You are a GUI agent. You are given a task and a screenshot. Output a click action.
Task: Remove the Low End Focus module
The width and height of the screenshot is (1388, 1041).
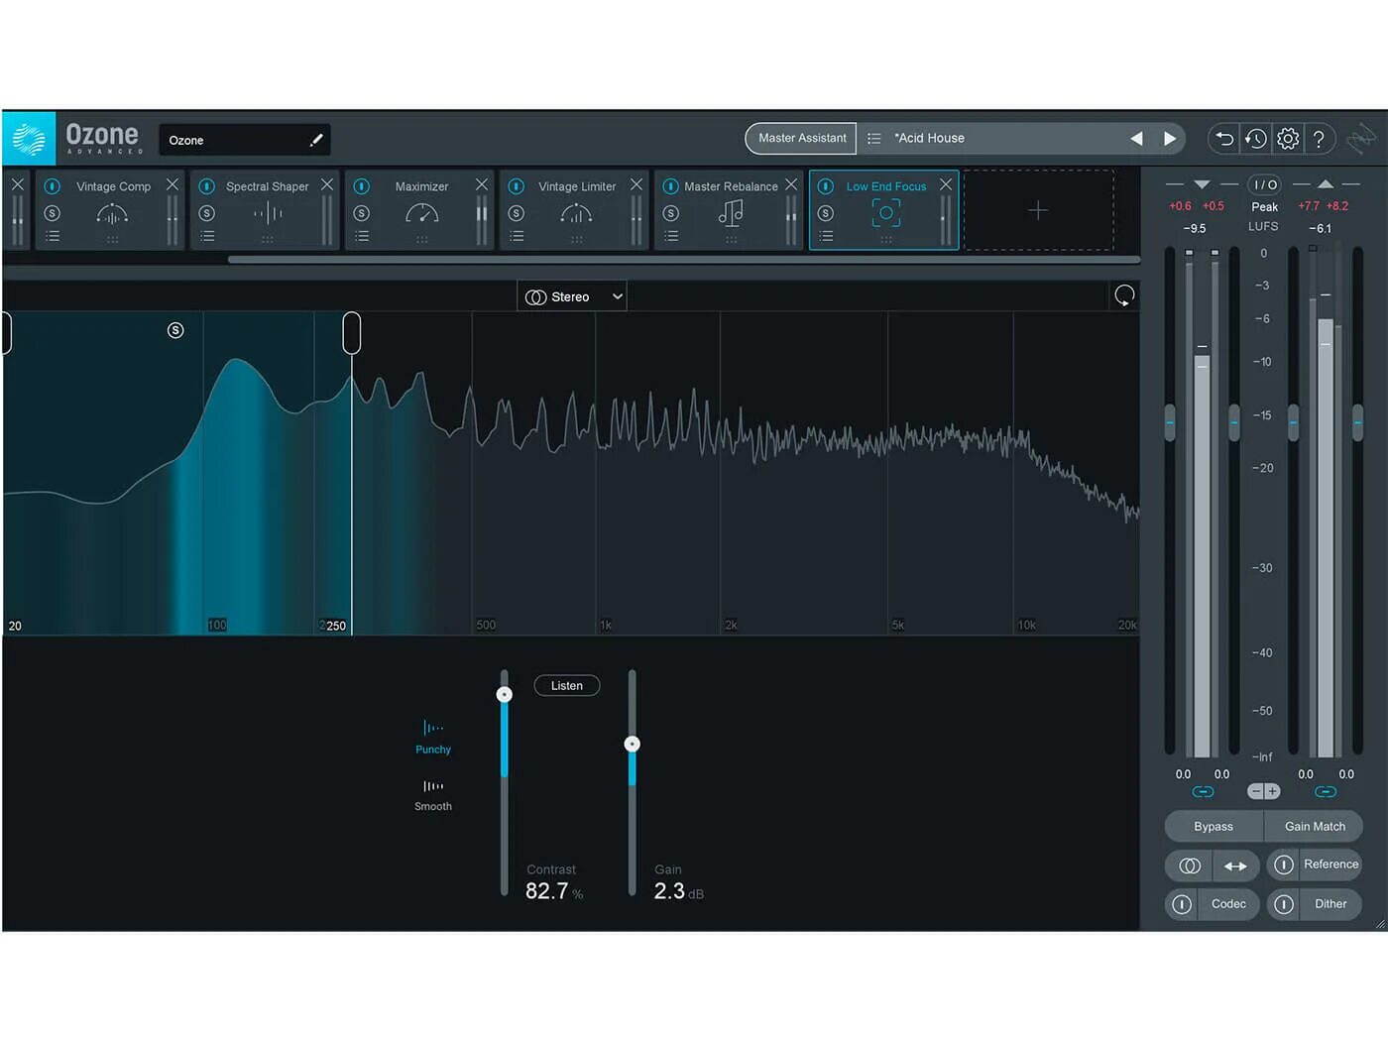(946, 184)
